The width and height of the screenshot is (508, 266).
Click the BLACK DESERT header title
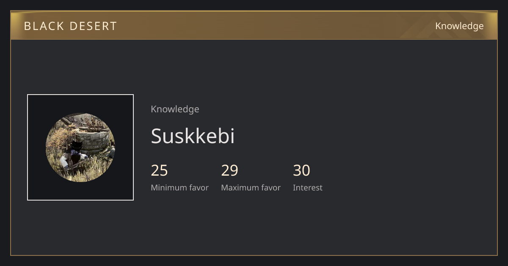(x=70, y=26)
